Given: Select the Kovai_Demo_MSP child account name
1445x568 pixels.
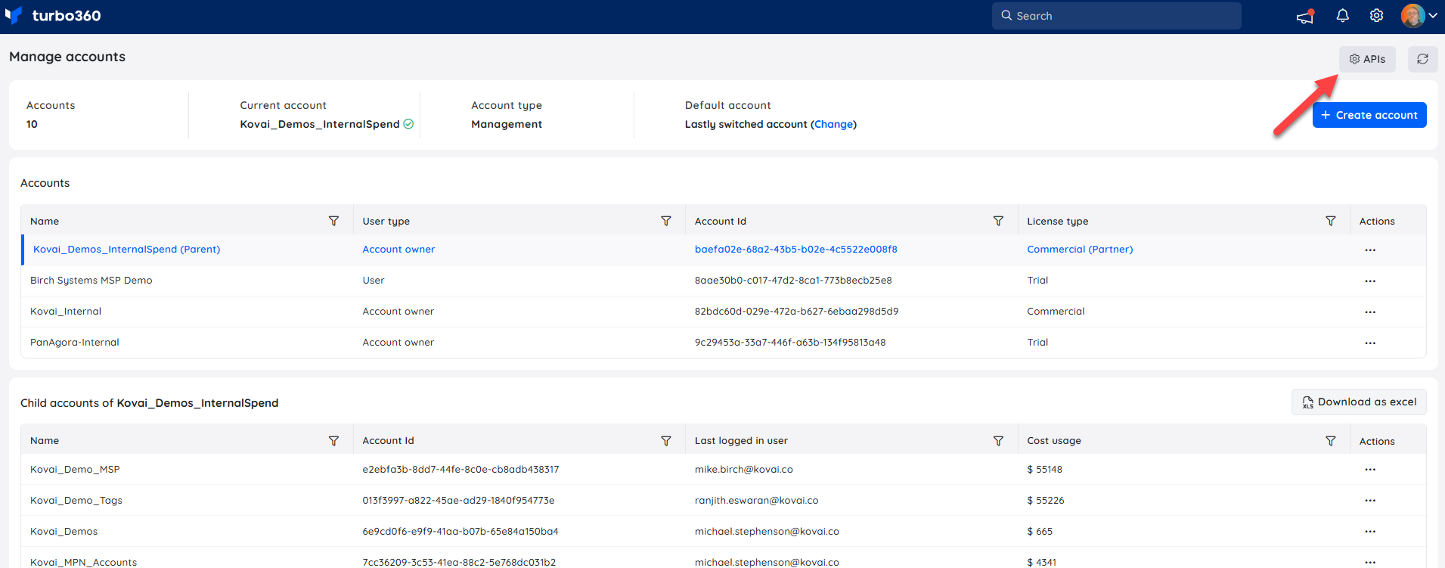Looking at the screenshot, I should coord(75,470).
